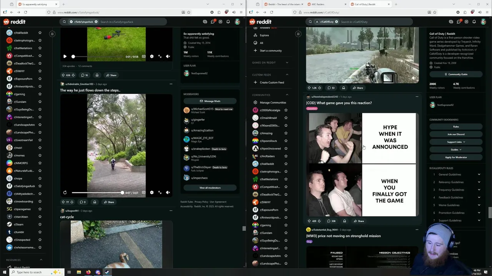Screen dimensions: 492x276
Task: Upvote the COD post with 1.2K votes
Action: click(309, 88)
